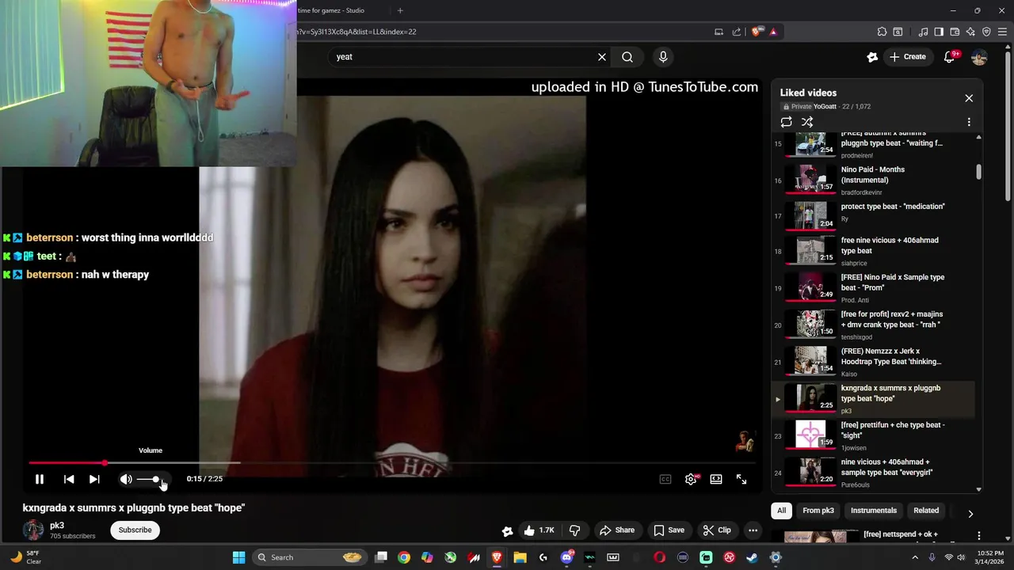Click the sparkle icon left of Create
Image resolution: width=1014 pixels, height=570 pixels.
point(872,56)
